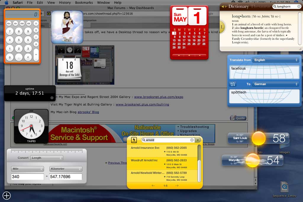Open the Bookmarks menu
303x202 pixels.
point(84,2)
